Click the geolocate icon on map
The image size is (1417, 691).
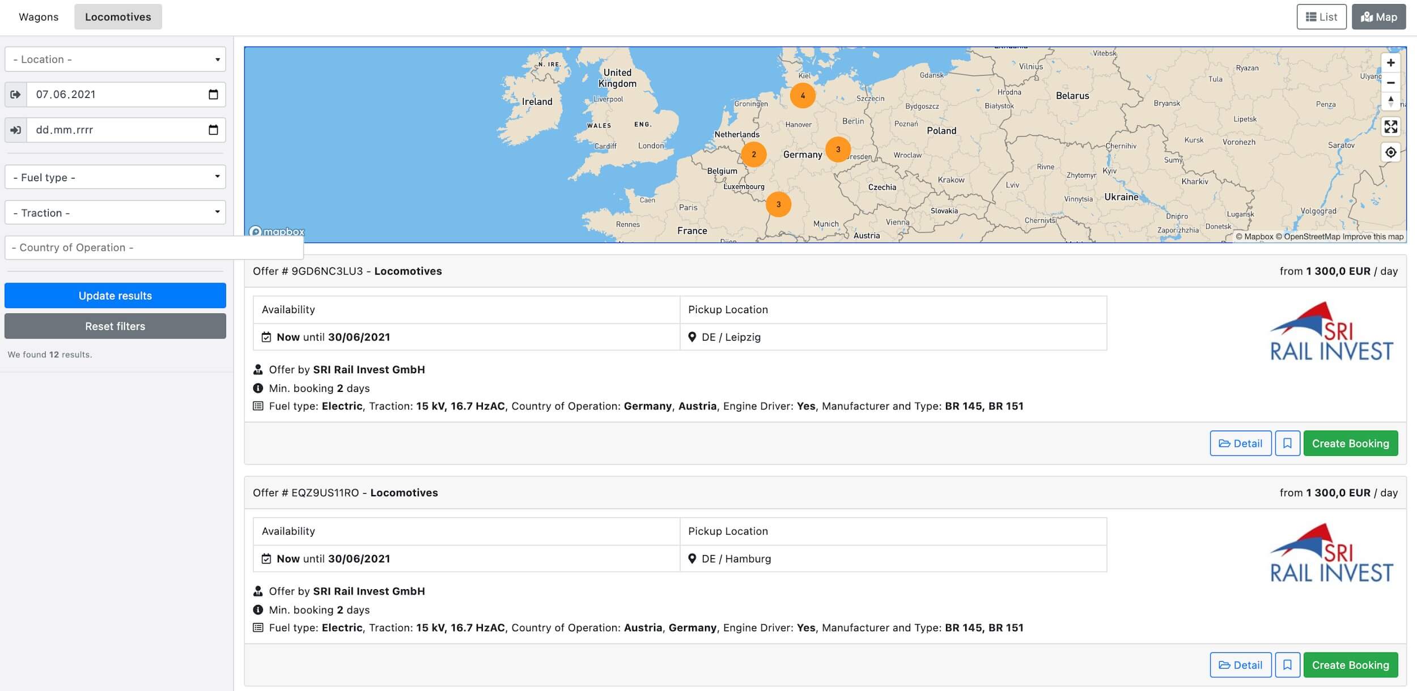pos(1390,152)
